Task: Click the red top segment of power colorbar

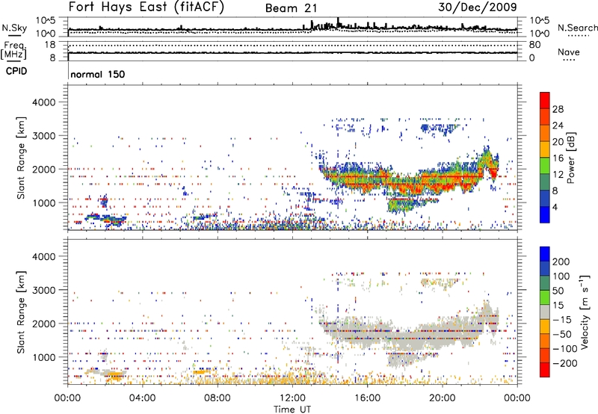Action: (x=545, y=101)
